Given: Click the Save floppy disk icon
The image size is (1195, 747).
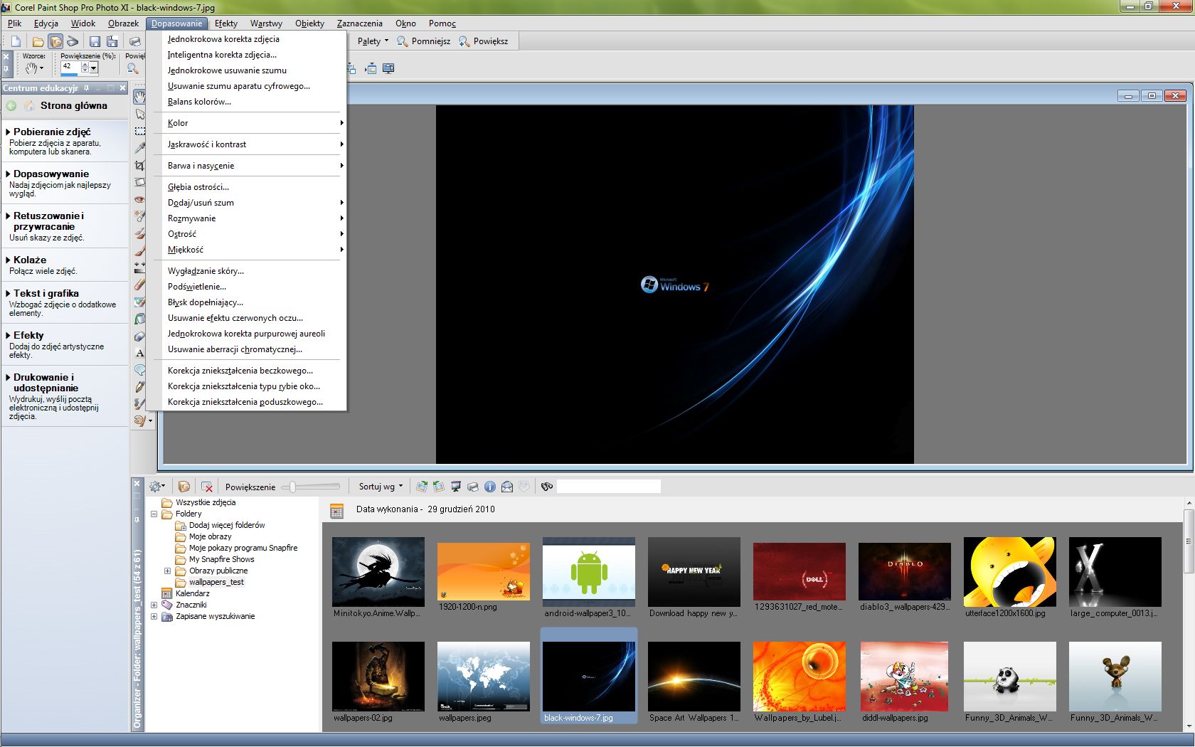Looking at the screenshot, I should point(95,41).
